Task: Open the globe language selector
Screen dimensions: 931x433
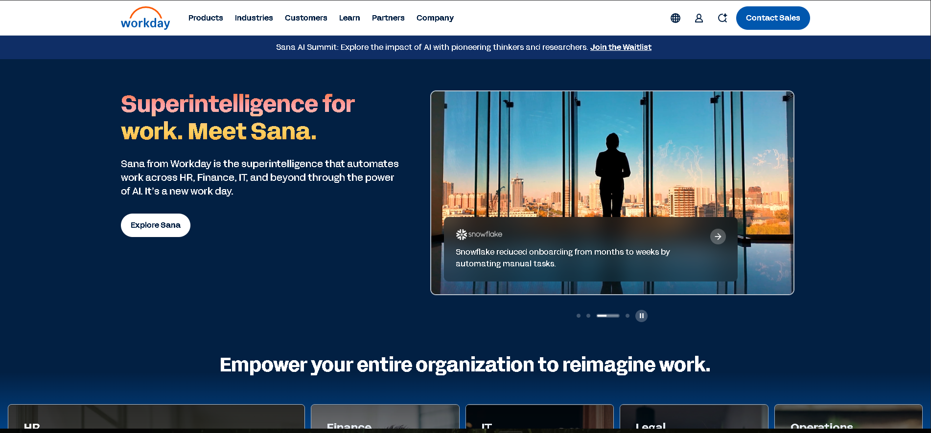Action: (x=675, y=18)
